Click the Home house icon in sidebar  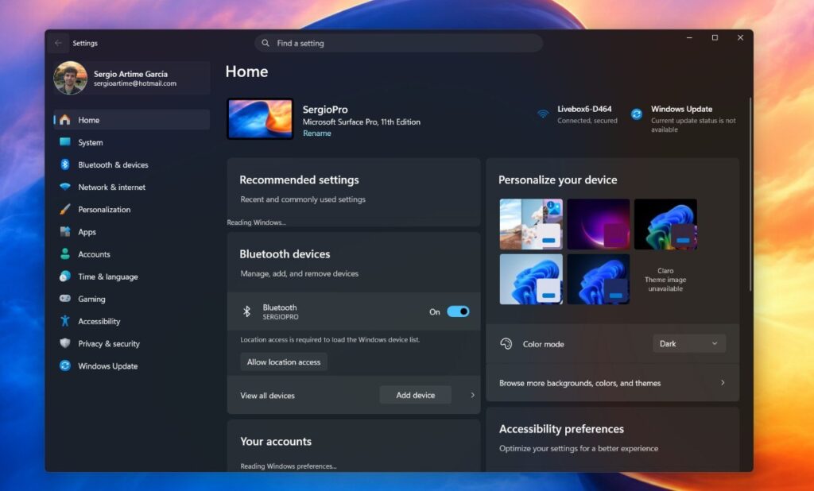[x=65, y=120]
